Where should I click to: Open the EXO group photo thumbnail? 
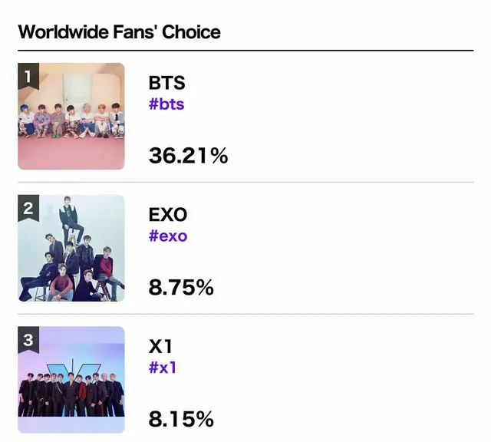(71, 248)
